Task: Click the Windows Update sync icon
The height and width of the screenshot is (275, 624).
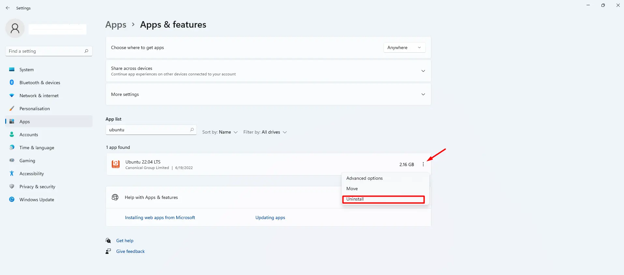Action: click(12, 199)
